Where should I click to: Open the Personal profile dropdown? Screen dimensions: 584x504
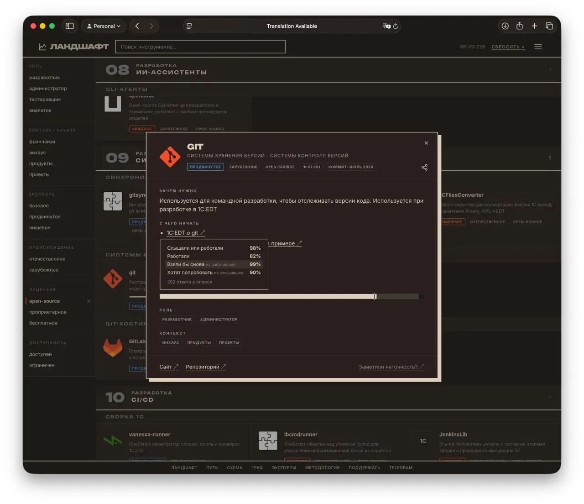104,26
